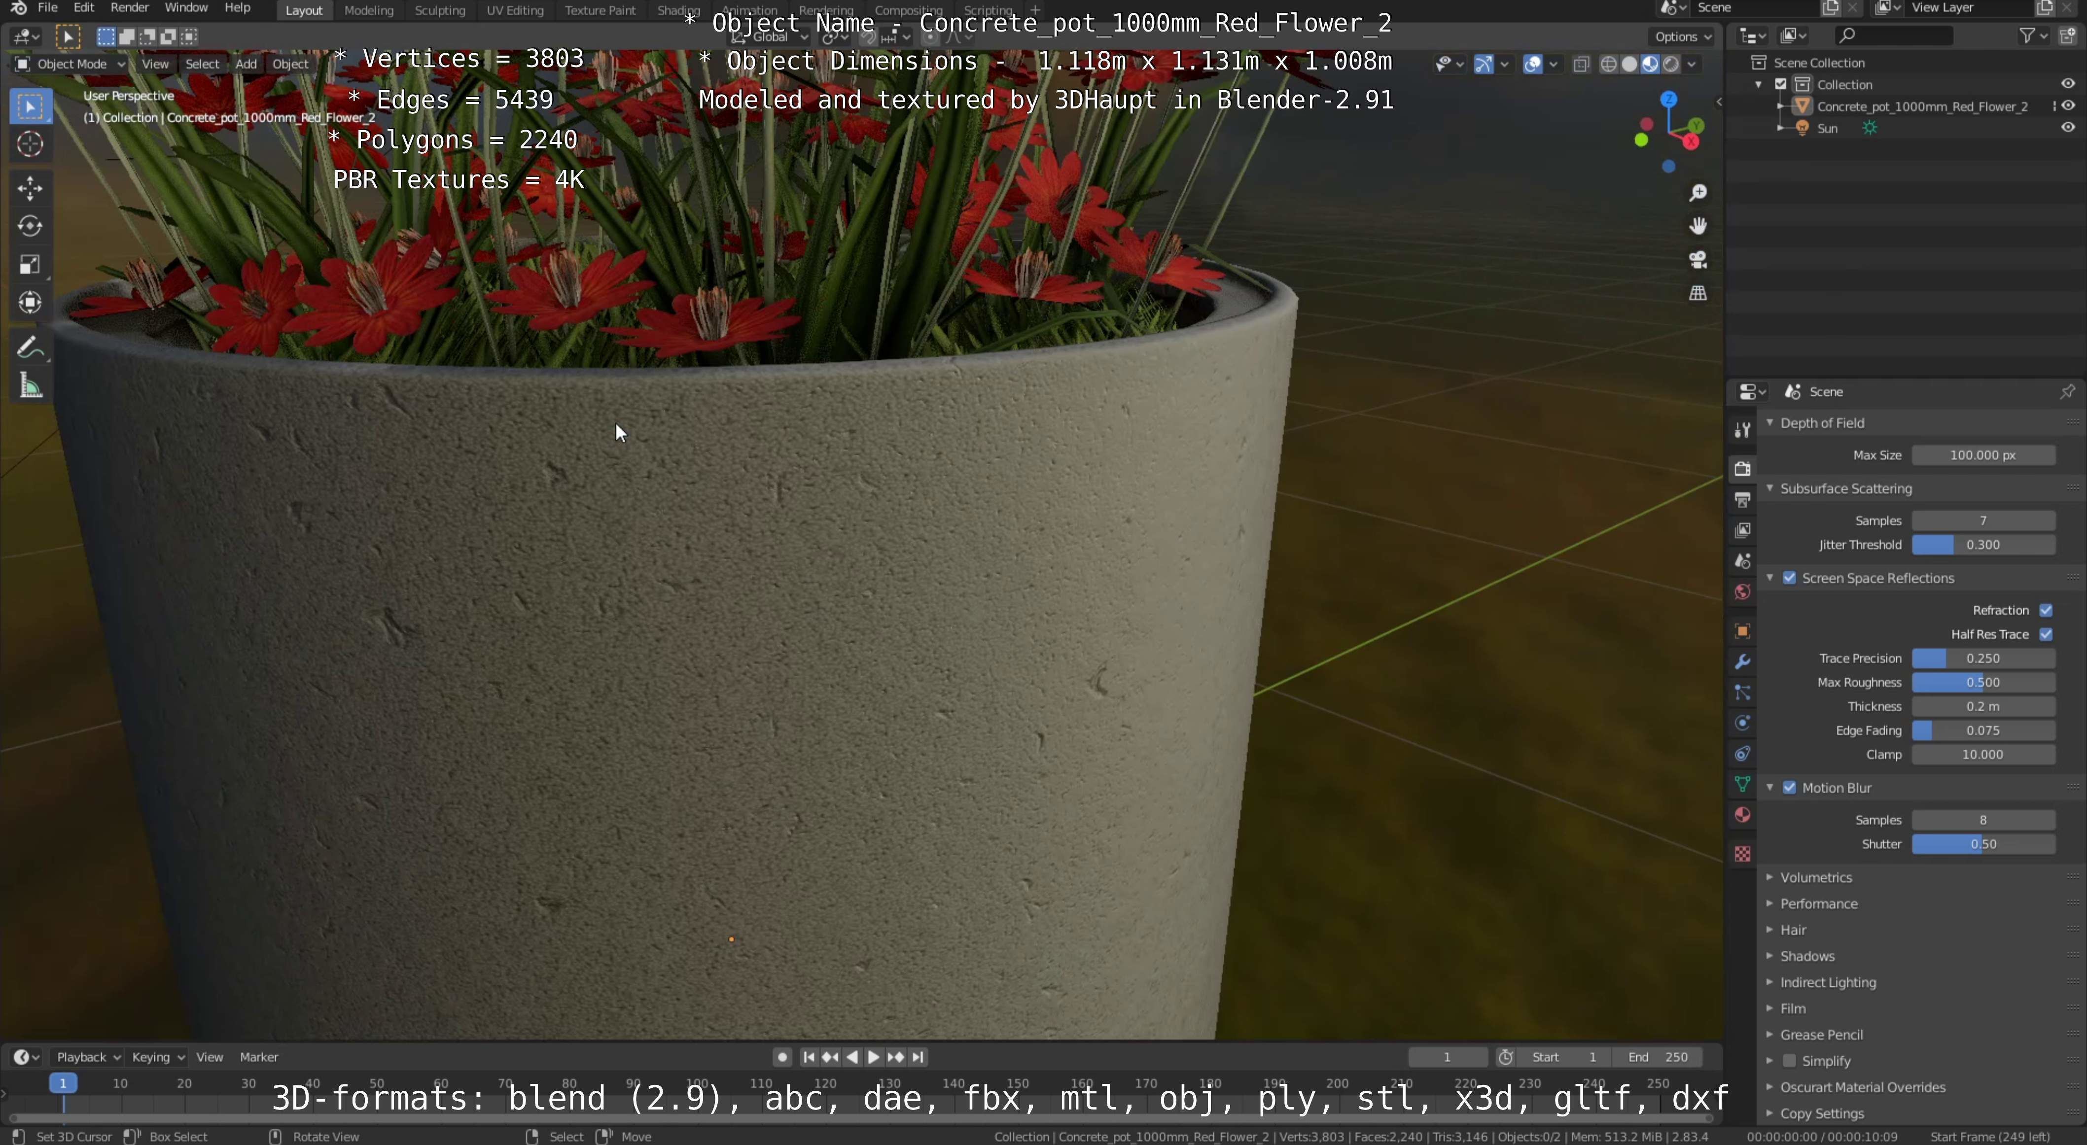Viewport: 2087px width, 1145px height.
Task: Switch orthographic/perspective grid icon
Action: [x=1698, y=293]
